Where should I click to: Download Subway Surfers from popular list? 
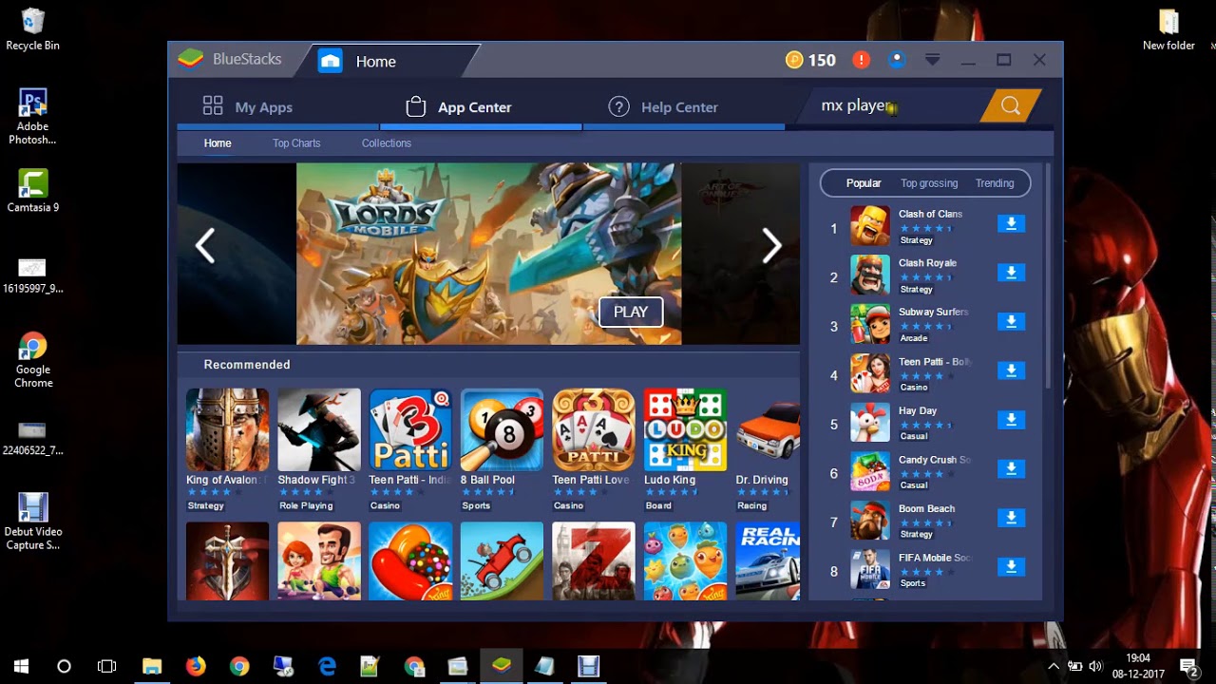pyautogui.click(x=1011, y=321)
